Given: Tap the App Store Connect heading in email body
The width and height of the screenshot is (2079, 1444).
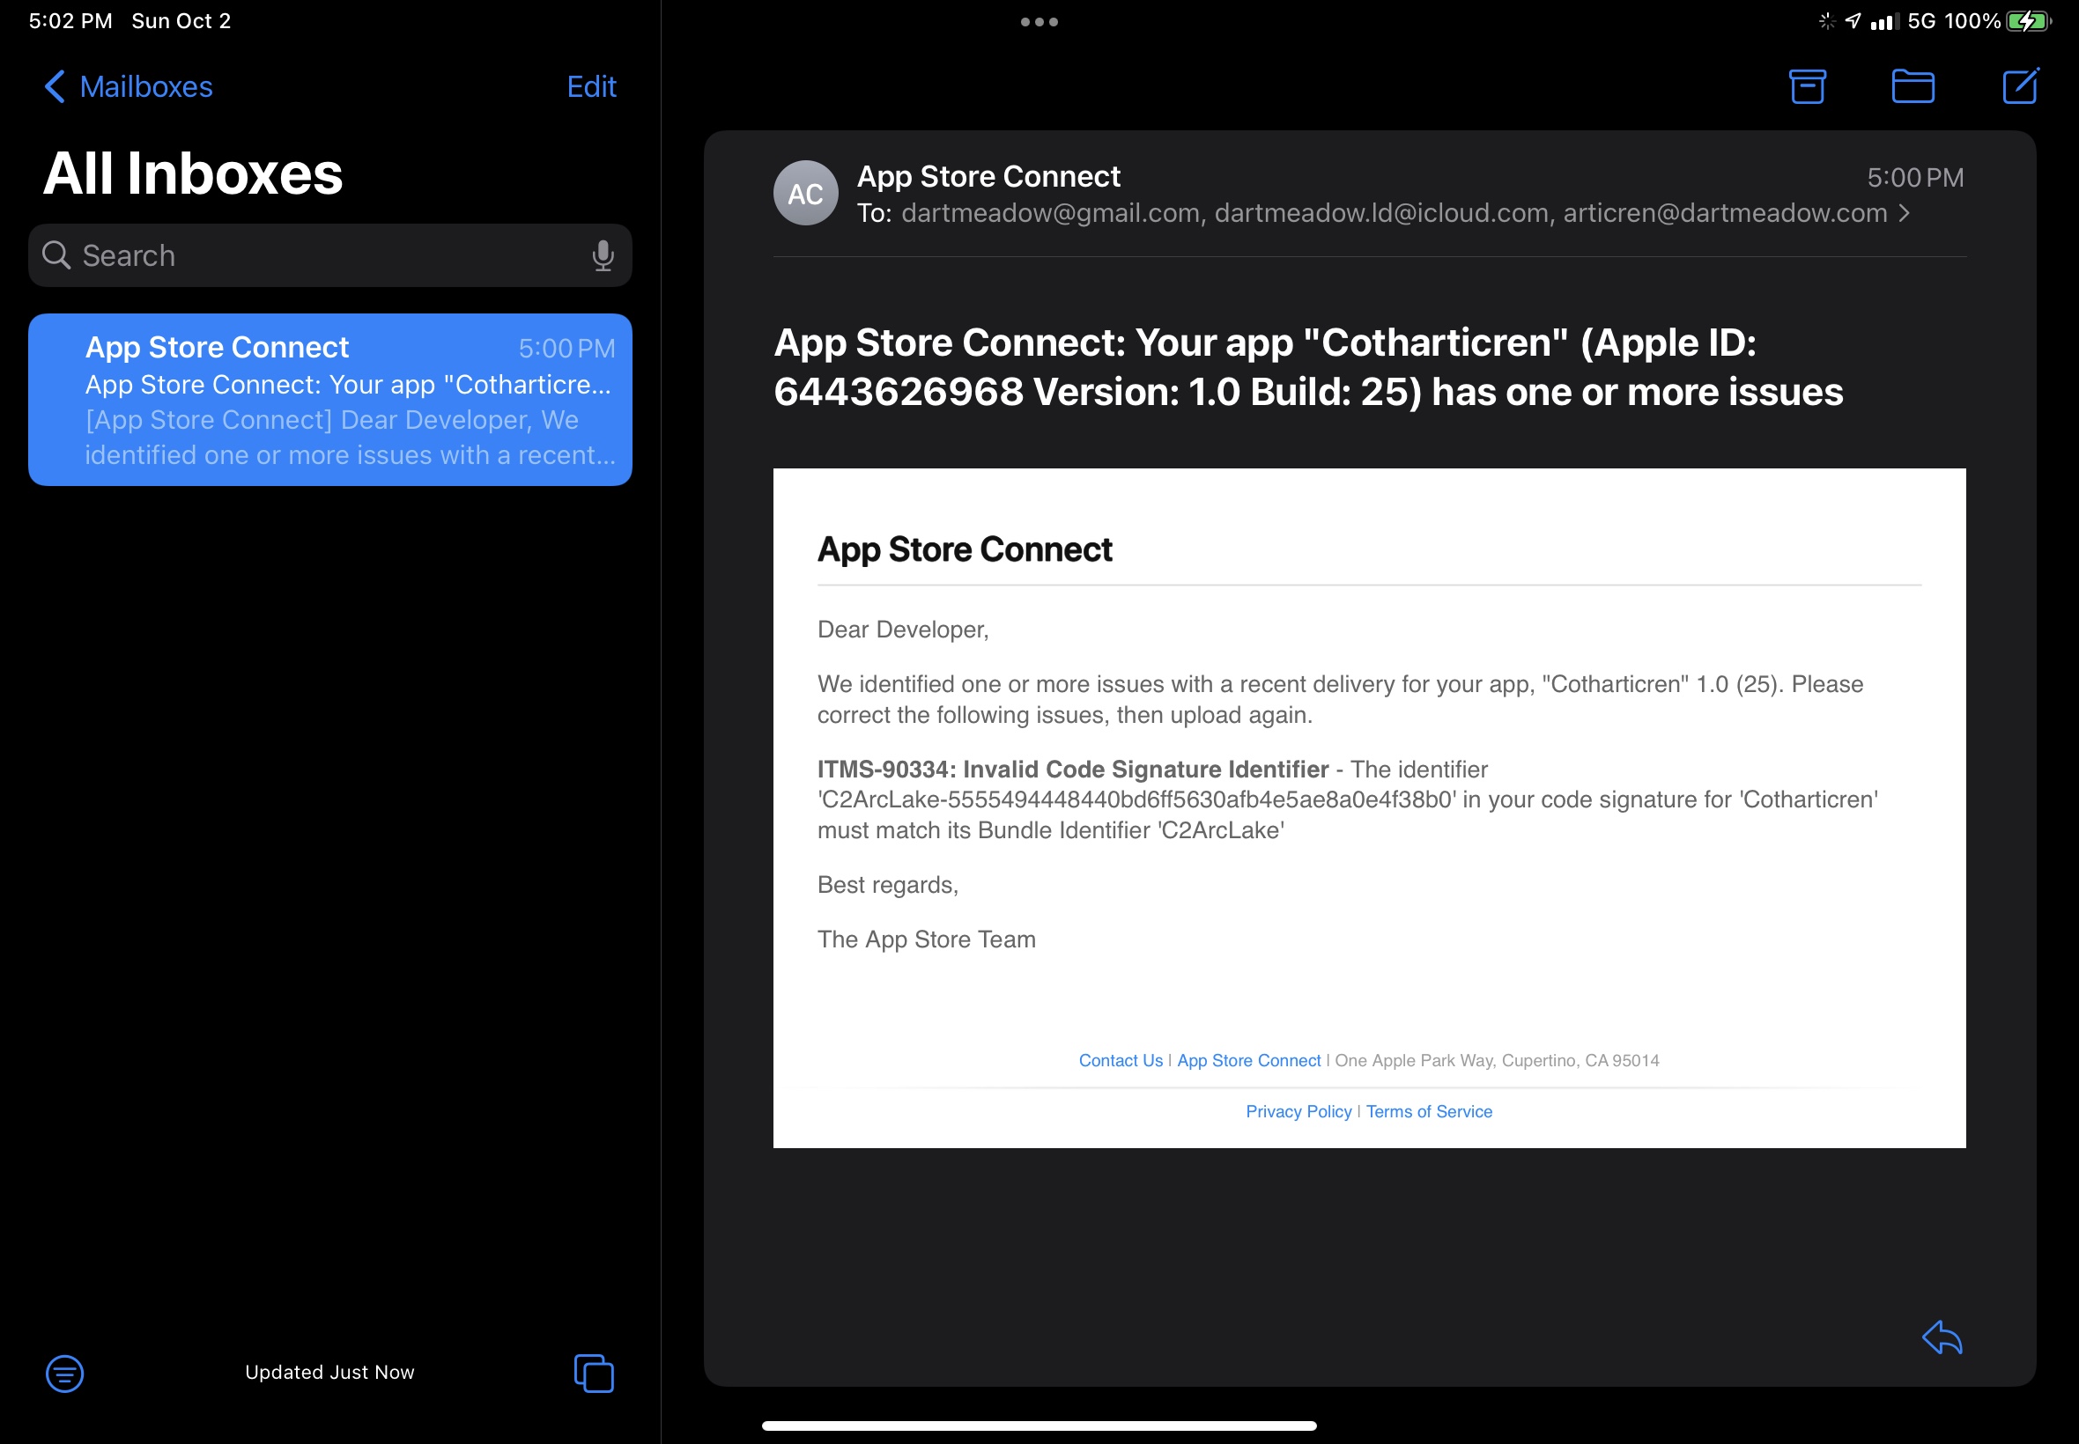Looking at the screenshot, I should 964,550.
